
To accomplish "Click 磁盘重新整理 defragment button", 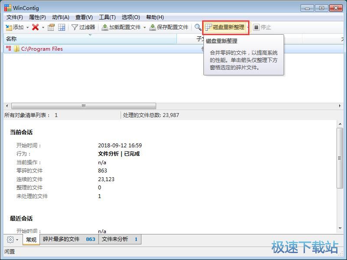I will coord(225,27).
